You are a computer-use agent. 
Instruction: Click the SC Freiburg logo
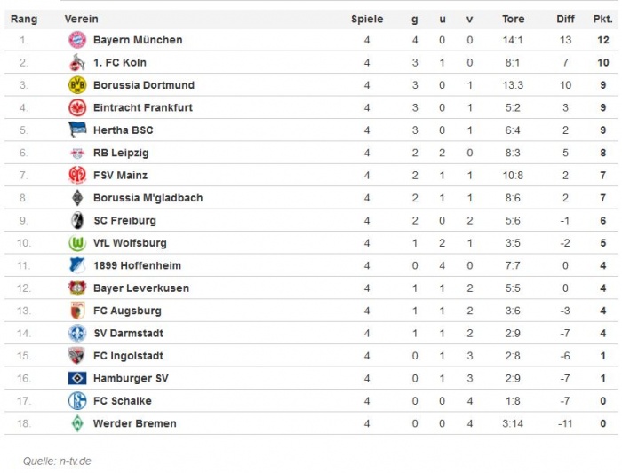77,220
